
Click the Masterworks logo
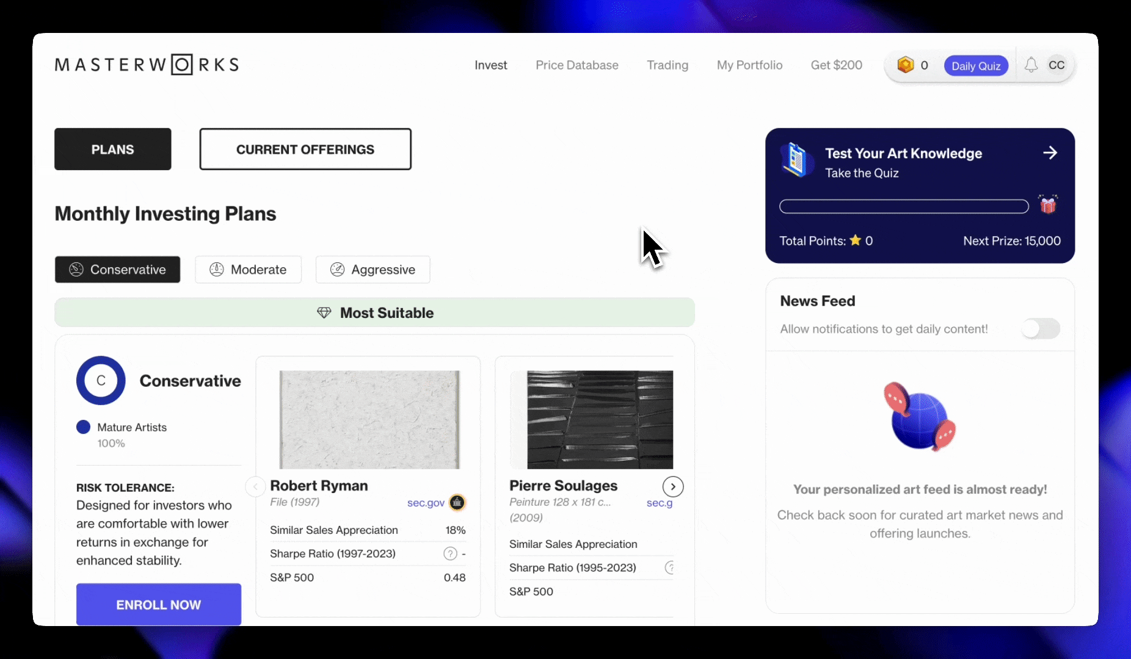pyautogui.click(x=147, y=65)
